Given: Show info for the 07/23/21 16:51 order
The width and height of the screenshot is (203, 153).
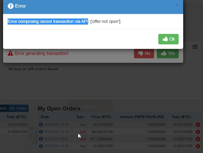Looking at the screenshot, I should 41,139.
